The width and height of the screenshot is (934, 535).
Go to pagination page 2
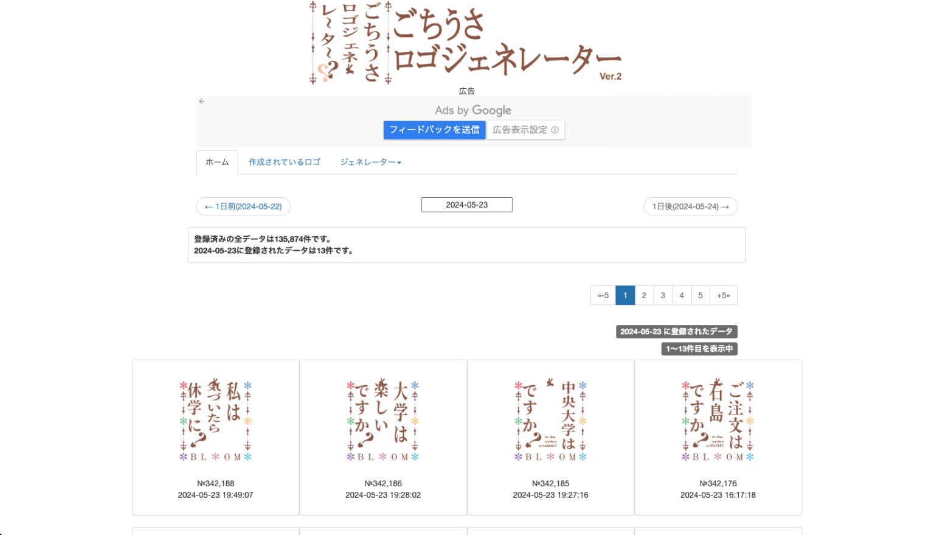644,295
